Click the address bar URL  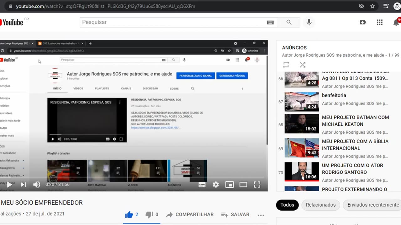[x=106, y=6]
